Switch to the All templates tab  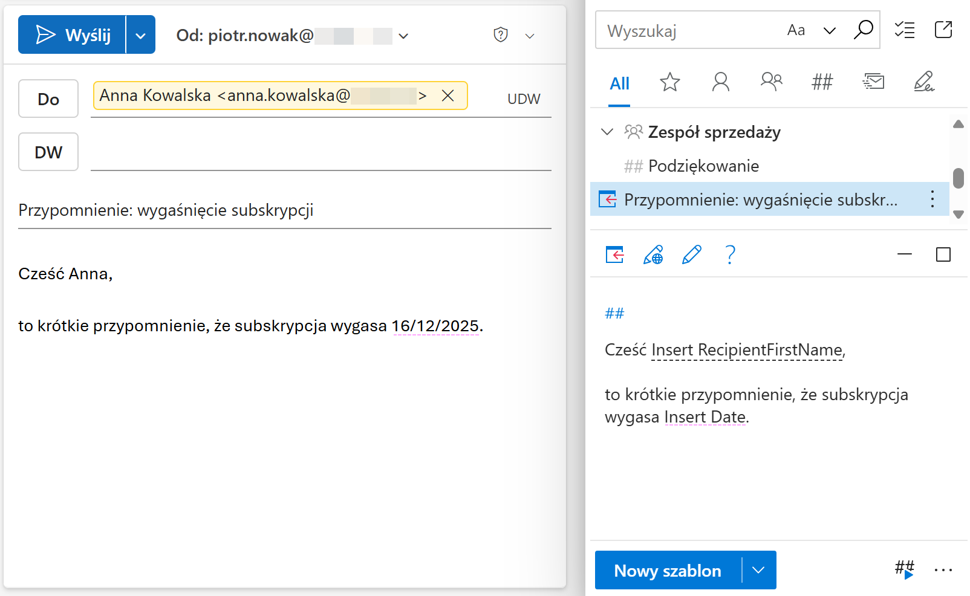619,83
